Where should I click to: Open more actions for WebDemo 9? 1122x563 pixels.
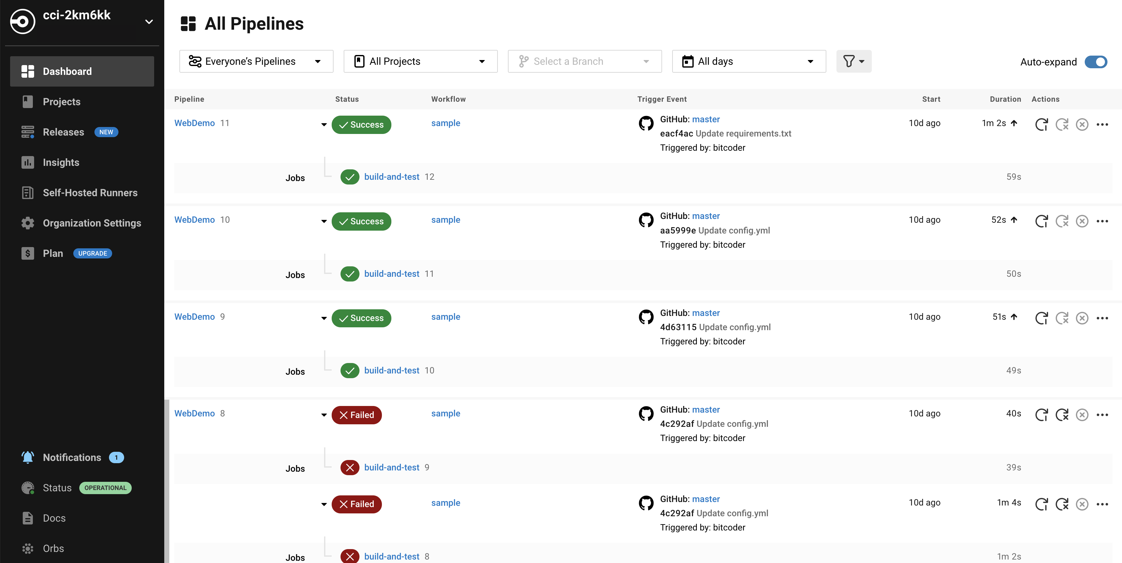(1102, 318)
